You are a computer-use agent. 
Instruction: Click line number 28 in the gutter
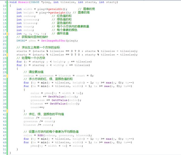pos(5,69)
